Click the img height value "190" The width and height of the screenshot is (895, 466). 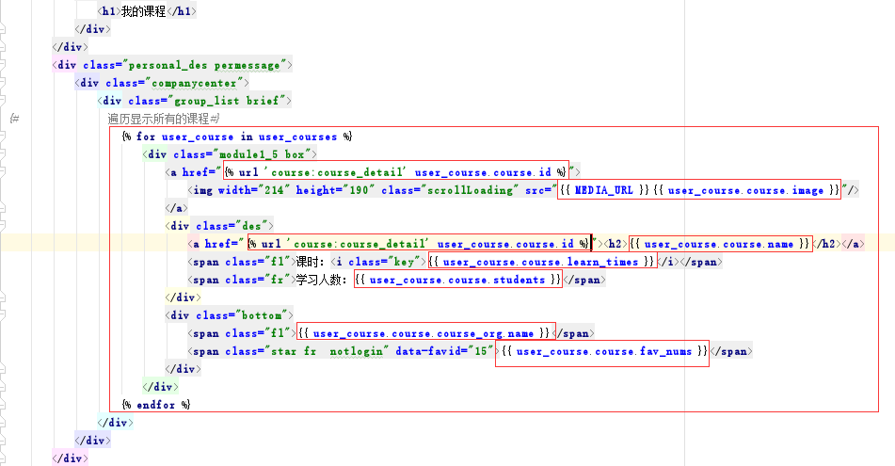pyautogui.click(x=359, y=190)
